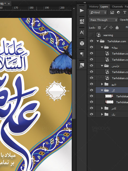Select second layer thumbnail in گل group
The height and width of the screenshot is (171, 128).
109,102
